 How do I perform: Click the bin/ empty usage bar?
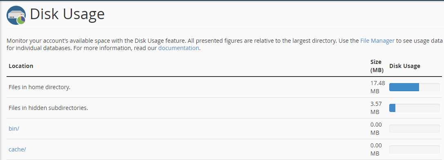point(415,129)
